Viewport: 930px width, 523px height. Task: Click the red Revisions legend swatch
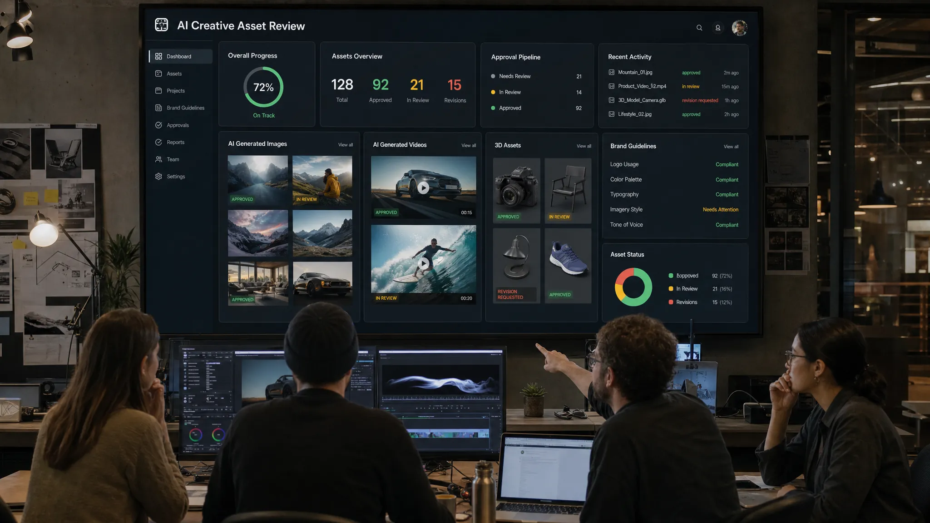pos(671,302)
